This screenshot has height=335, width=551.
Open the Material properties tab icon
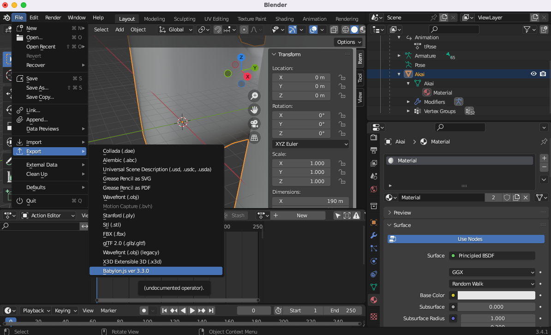point(373,300)
